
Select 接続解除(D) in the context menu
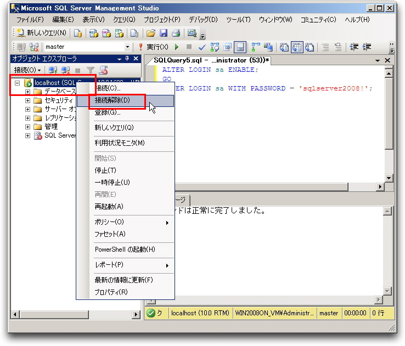click(125, 100)
